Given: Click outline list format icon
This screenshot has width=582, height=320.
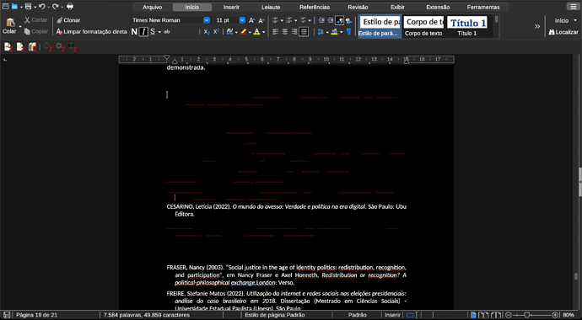Looking at the screenshot, I should click(303, 20).
